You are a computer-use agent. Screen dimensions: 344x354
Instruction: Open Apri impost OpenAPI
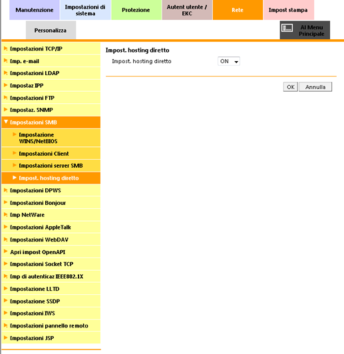click(x=51, y=252)
